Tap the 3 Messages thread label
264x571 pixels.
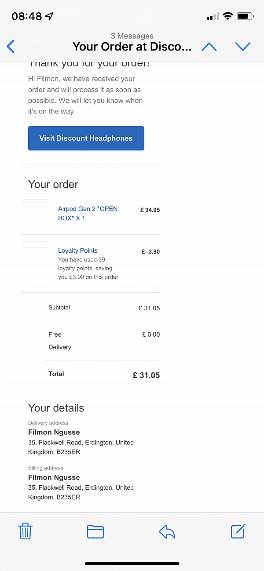(132, 36)
